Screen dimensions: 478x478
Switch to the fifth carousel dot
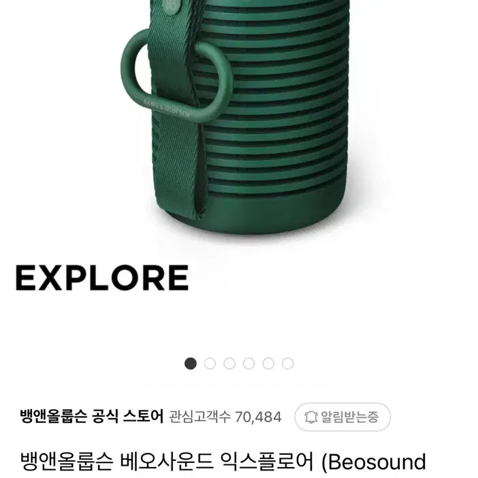[x=268, y=364]
